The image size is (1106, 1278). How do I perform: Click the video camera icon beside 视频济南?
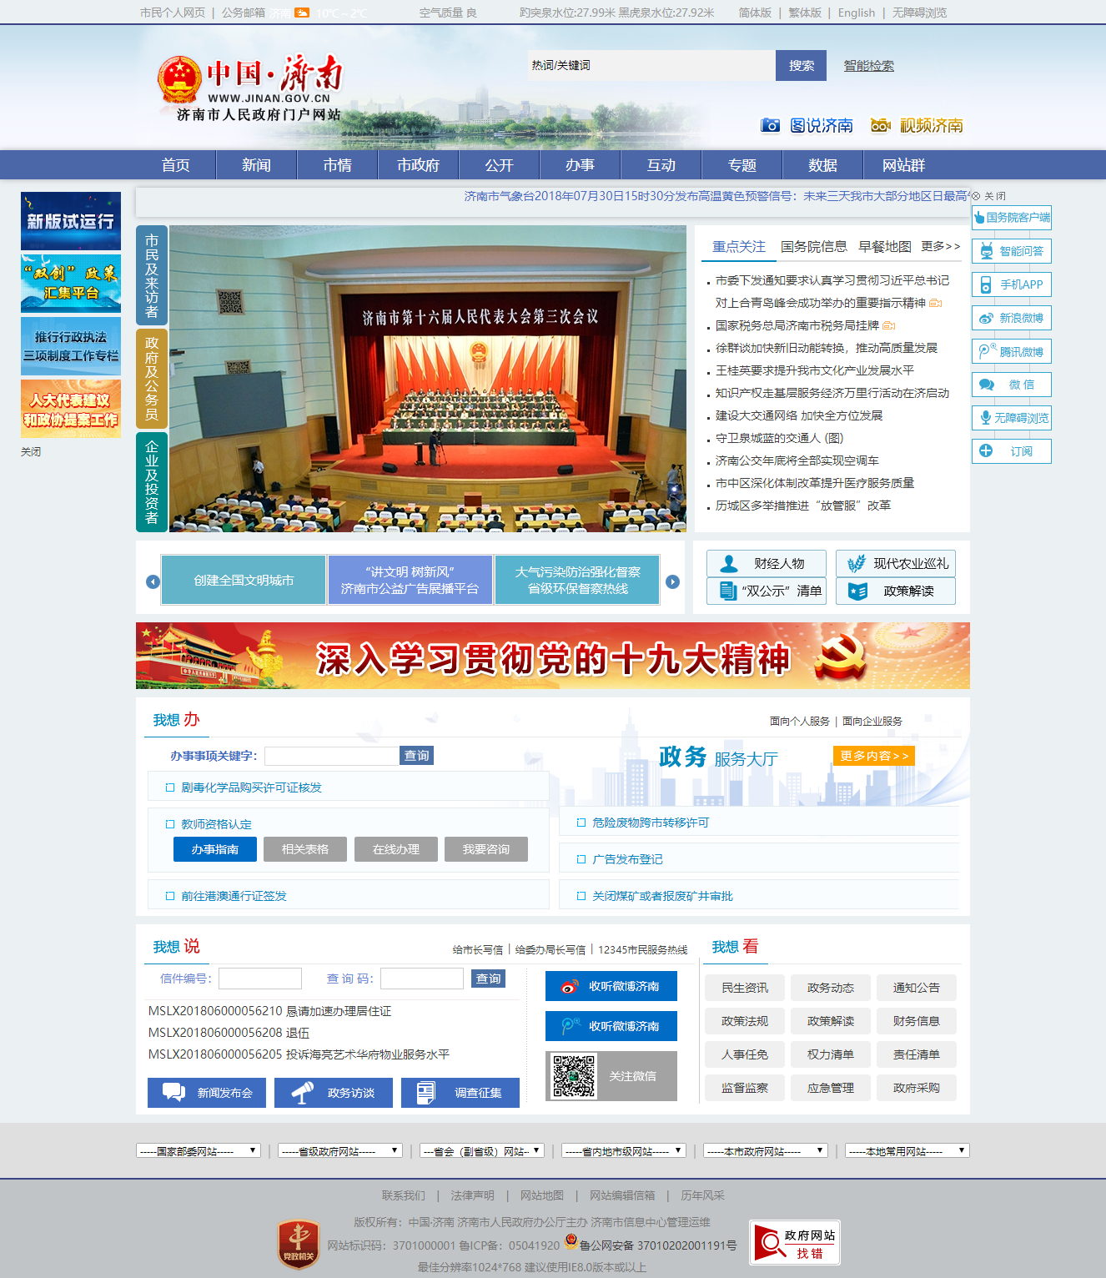[880, 125]
